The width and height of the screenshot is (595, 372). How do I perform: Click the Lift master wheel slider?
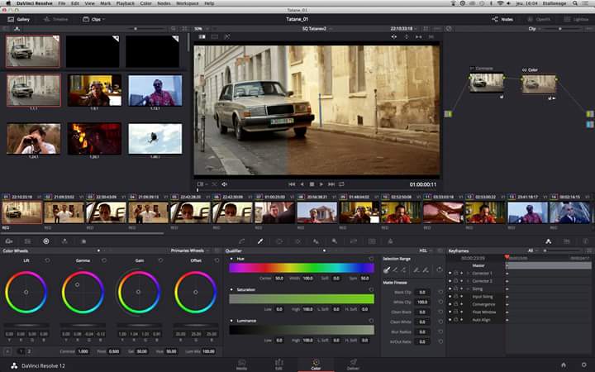coord(26,326)
